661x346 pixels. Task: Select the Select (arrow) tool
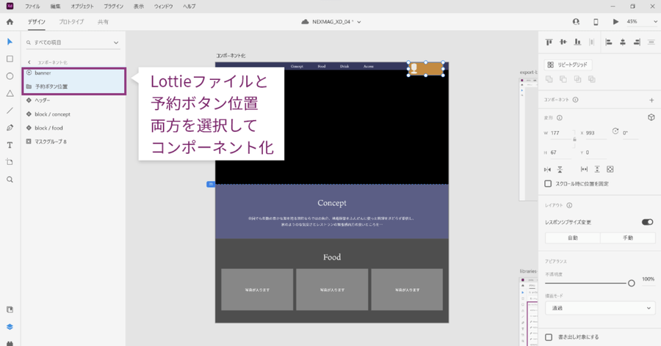tap(10, 42)
